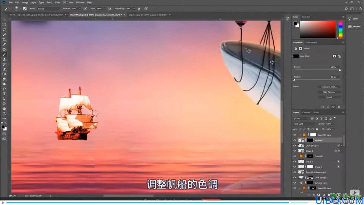364x205 pixels.
Task: Open the Window menu
Action: point(80,2)
